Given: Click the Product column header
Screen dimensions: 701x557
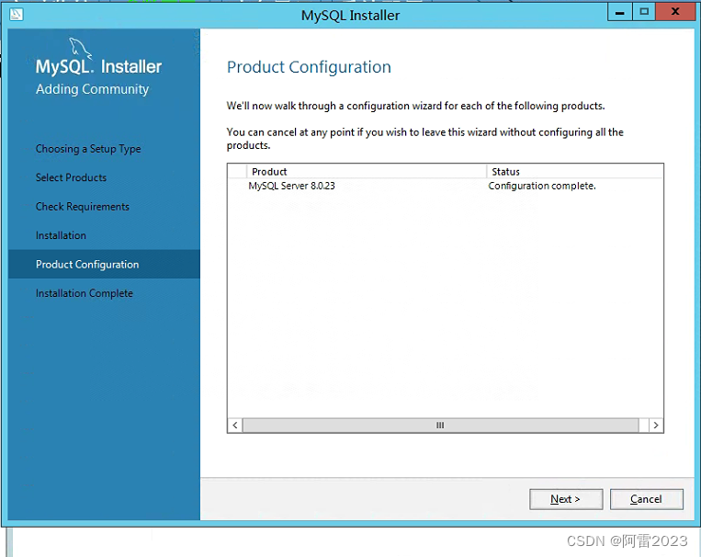Looking at the screenshot, I should 367,172.
